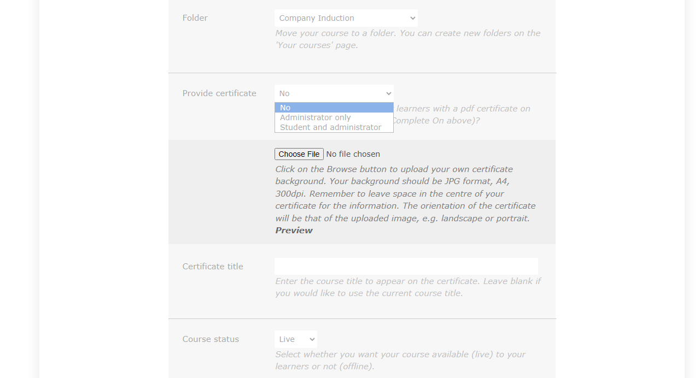This screenshot has width=700, height=378.
Task: Focus the Certificate title input field
Action: (x=406, y=266)
